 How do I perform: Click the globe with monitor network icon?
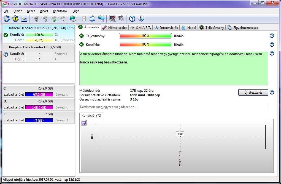point(101,19)
